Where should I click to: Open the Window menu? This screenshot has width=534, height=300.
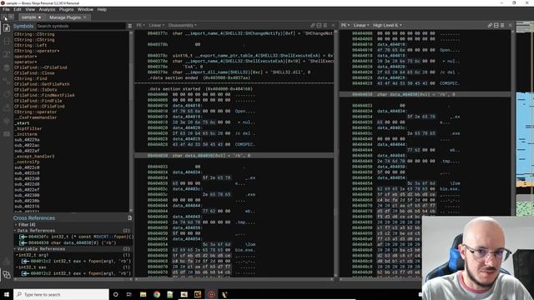coord(85,9)
